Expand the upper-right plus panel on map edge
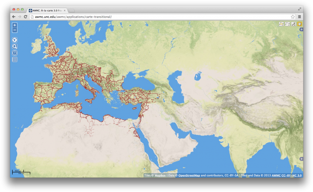The width and height of the screenshot is (313, 192). 301,29
